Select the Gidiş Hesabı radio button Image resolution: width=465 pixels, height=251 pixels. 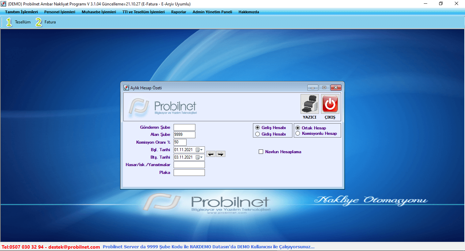point(257,134)
